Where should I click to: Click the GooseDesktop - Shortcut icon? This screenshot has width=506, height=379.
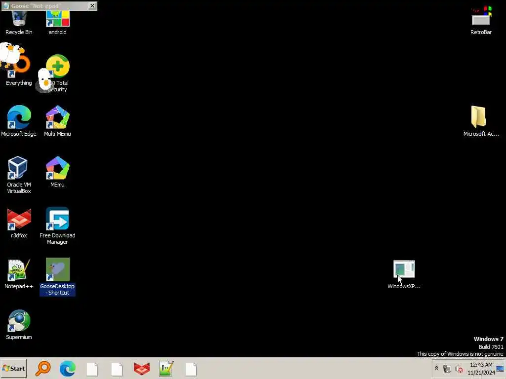(x=57, y=276)
